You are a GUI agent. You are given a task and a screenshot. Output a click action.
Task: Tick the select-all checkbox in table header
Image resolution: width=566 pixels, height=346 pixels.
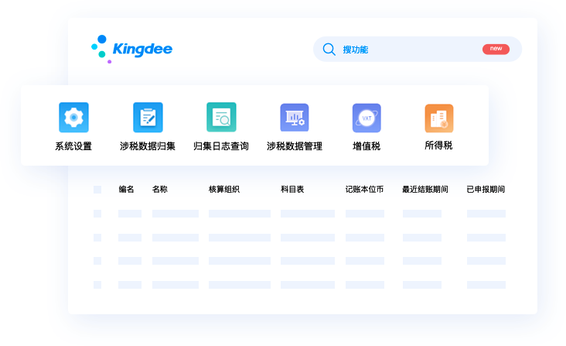click(97, 190)
